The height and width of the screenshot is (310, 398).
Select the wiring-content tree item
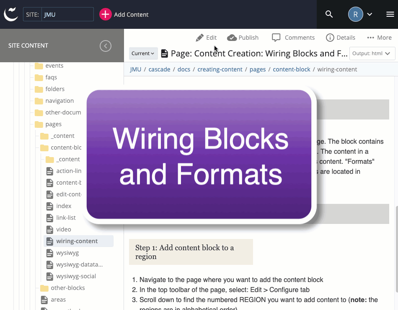[78, 241]
